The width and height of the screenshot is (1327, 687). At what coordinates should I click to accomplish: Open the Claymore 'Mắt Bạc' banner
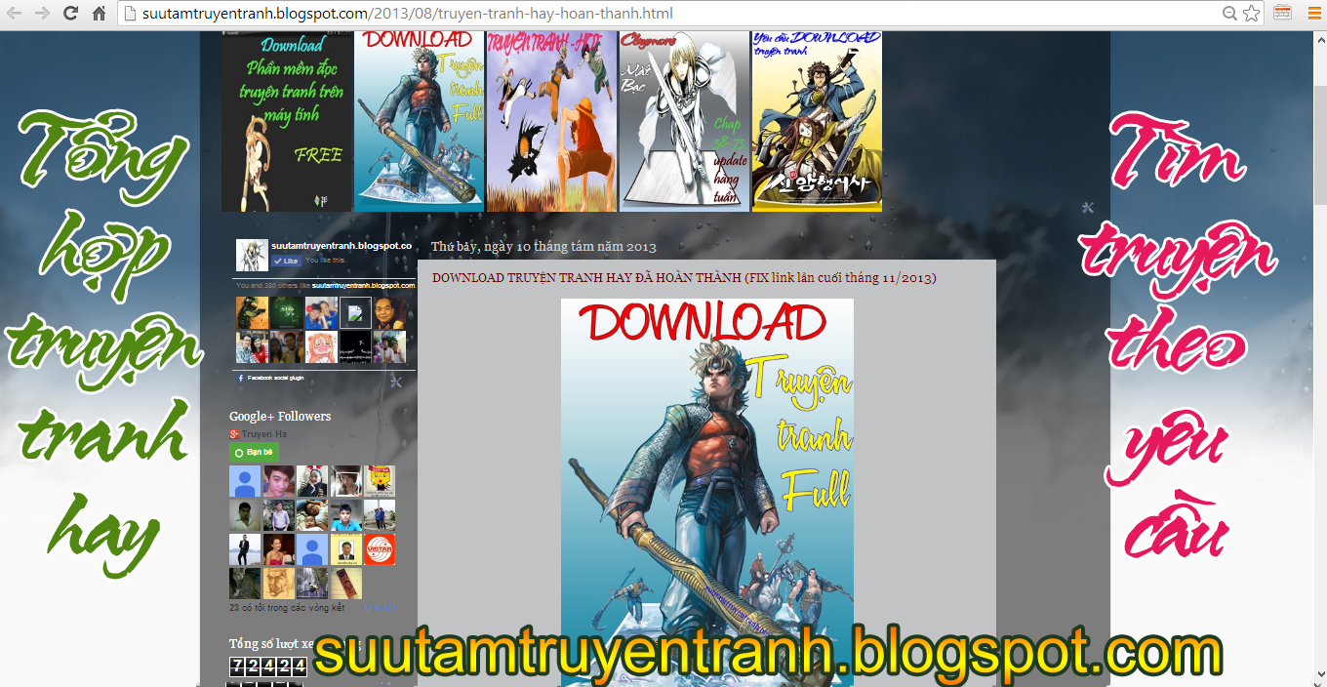(x=684, y=121)
